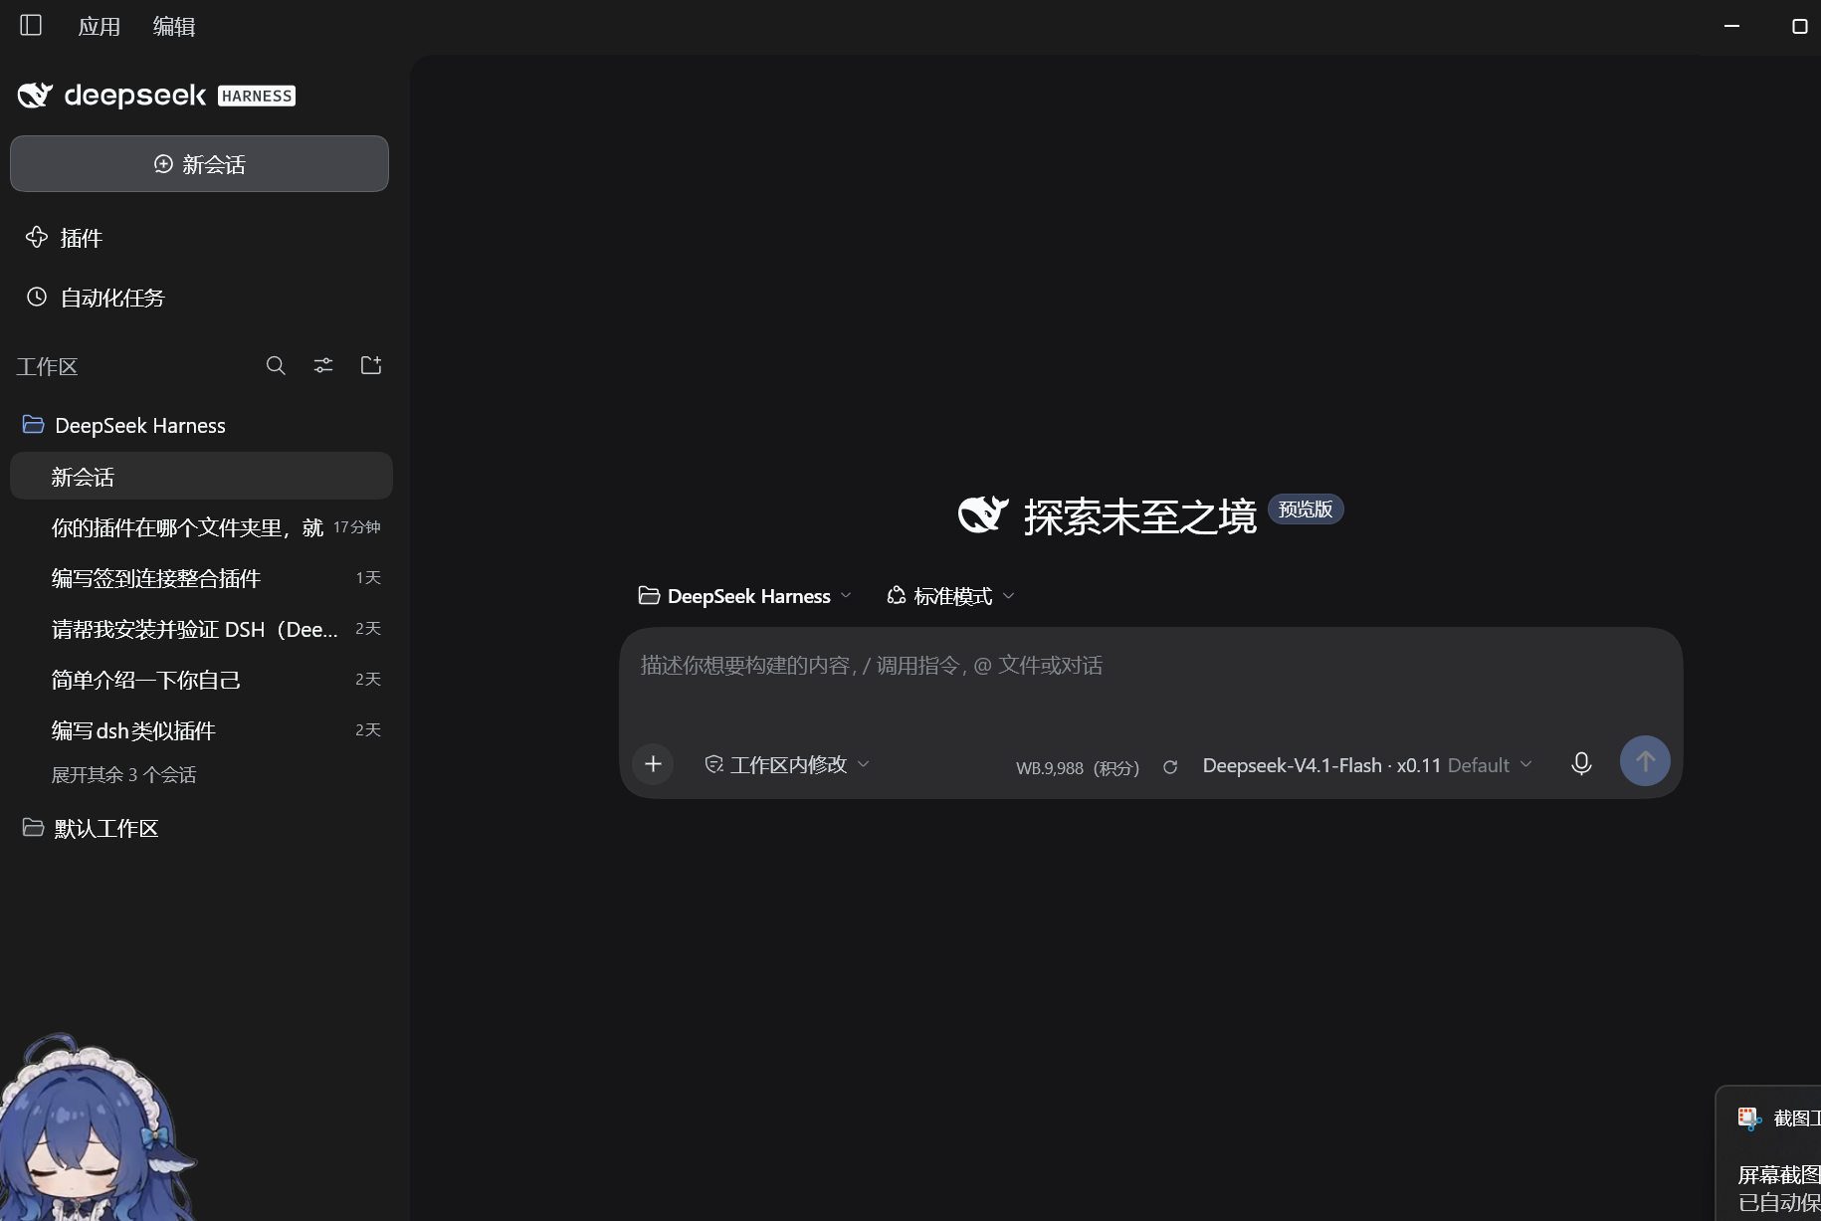
Task: Open DeepSeek Harness workspace dropdown above input
Action: (745, 595)
